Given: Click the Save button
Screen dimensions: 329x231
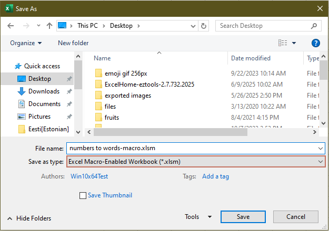Looking at the screenshot, I should pos(243,216).
